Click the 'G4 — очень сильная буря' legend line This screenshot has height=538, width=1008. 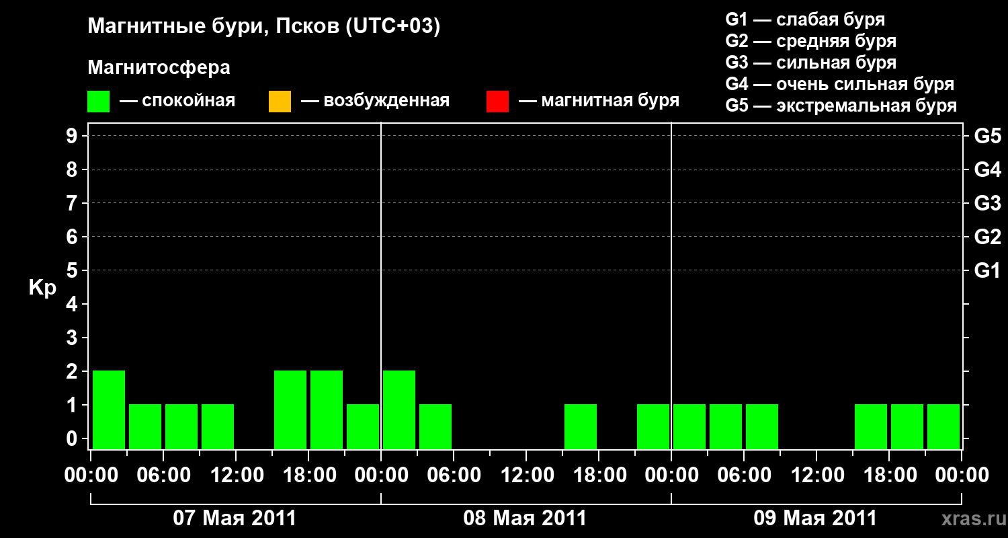pos(839,84)
